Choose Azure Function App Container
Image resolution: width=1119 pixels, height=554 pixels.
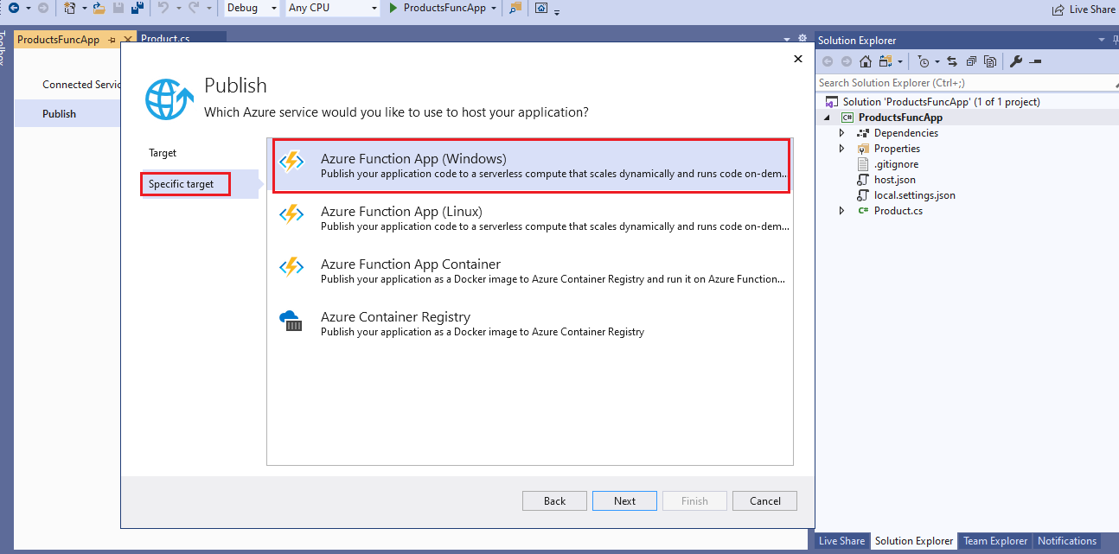tap(531, 271)
